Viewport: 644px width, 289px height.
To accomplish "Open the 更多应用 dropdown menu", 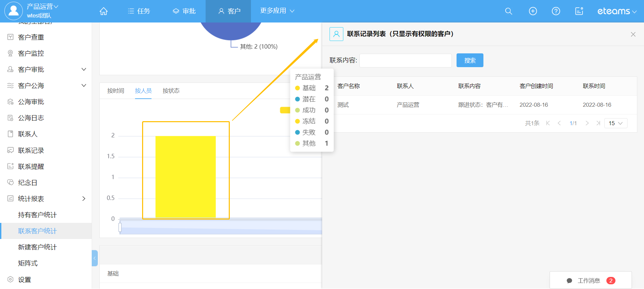I will tap(277, 11).
